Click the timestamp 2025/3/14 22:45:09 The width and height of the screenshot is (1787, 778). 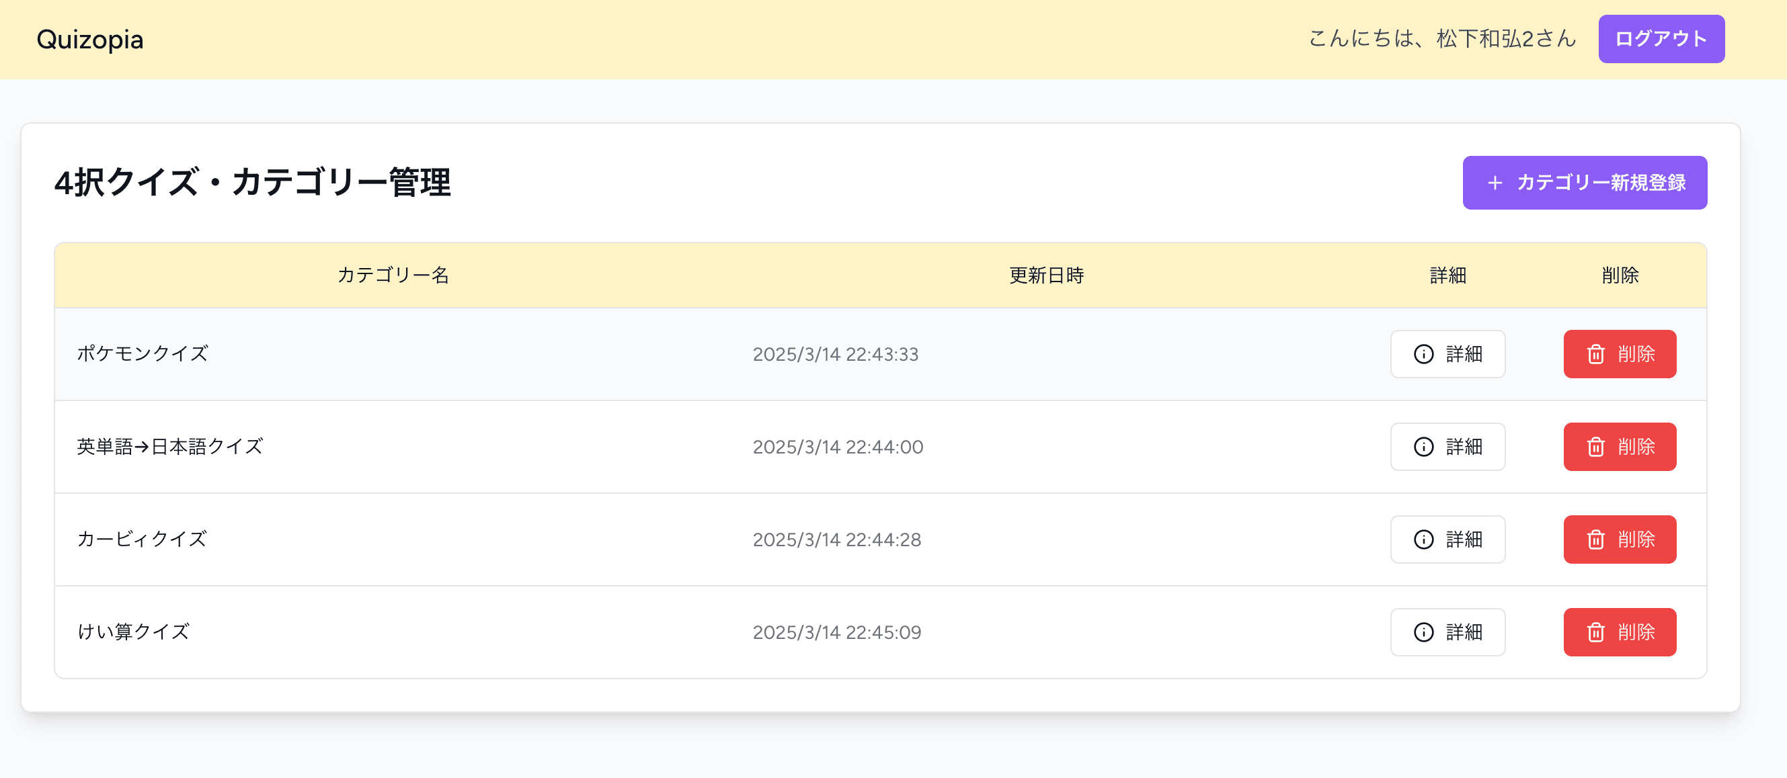pyautogui.click(x=836, y=633)
